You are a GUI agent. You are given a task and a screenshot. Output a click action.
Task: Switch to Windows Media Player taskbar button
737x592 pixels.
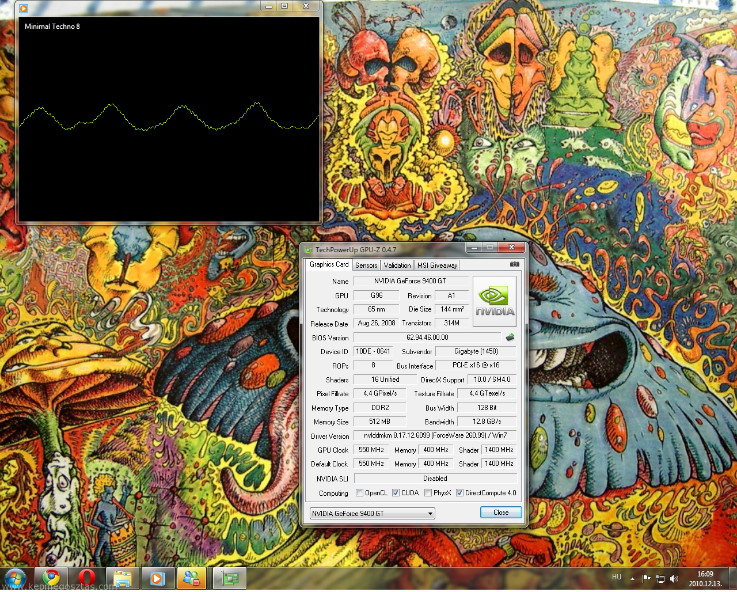tap(158, 578)
